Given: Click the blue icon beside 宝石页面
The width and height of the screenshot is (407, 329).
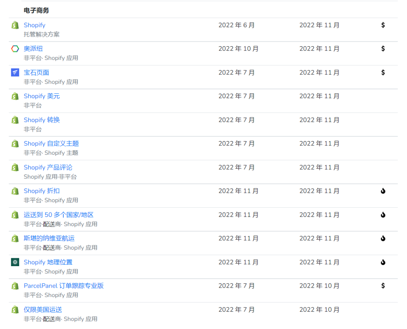Looking at the screenshot, I should (15, 72).
